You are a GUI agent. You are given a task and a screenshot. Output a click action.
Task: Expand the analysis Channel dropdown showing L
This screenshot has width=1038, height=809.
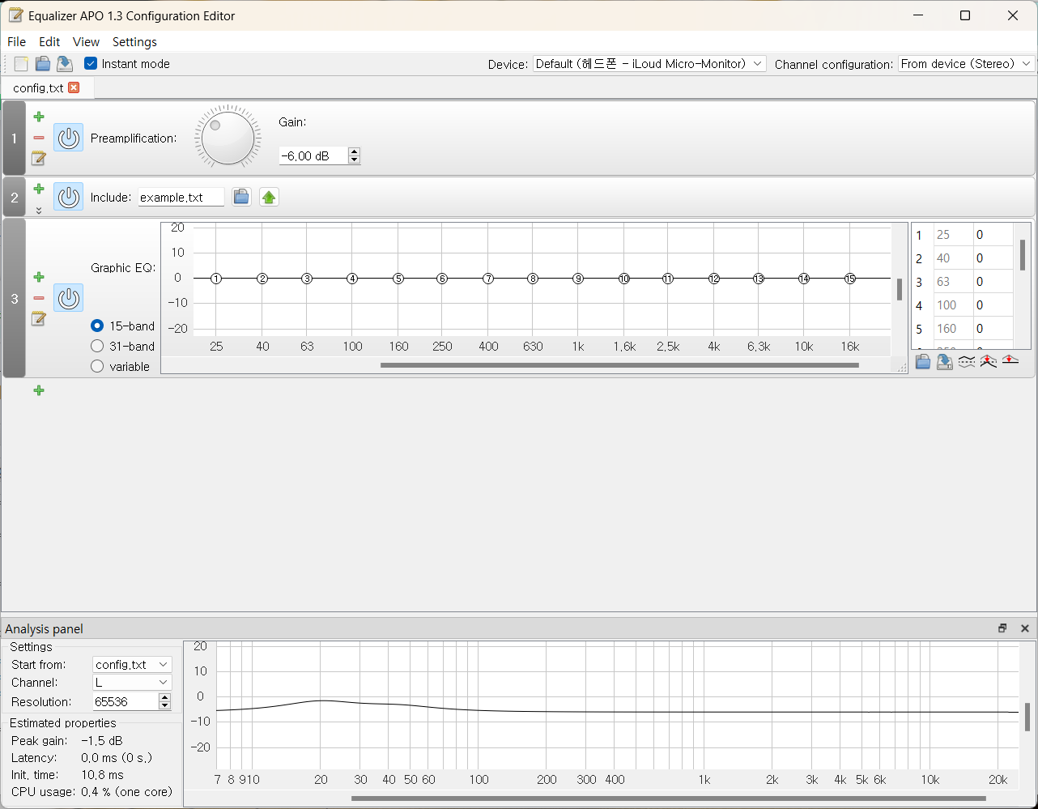[132, 683]
